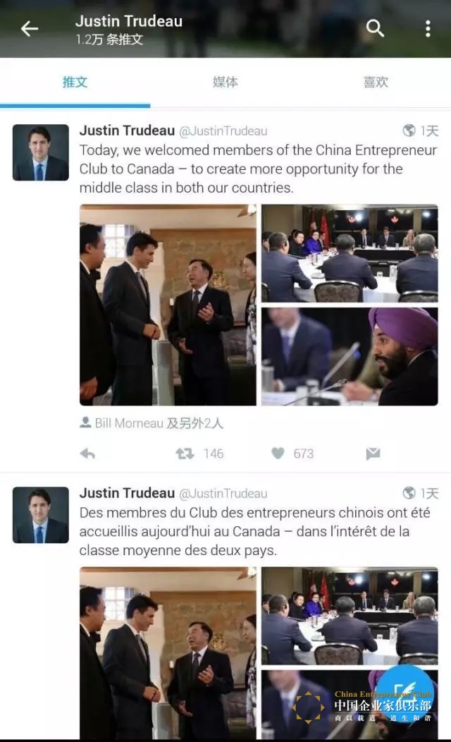Open the purple turban speaker photo
The height and width of the screenshot is (742, 451).
[x=350, y=356]
